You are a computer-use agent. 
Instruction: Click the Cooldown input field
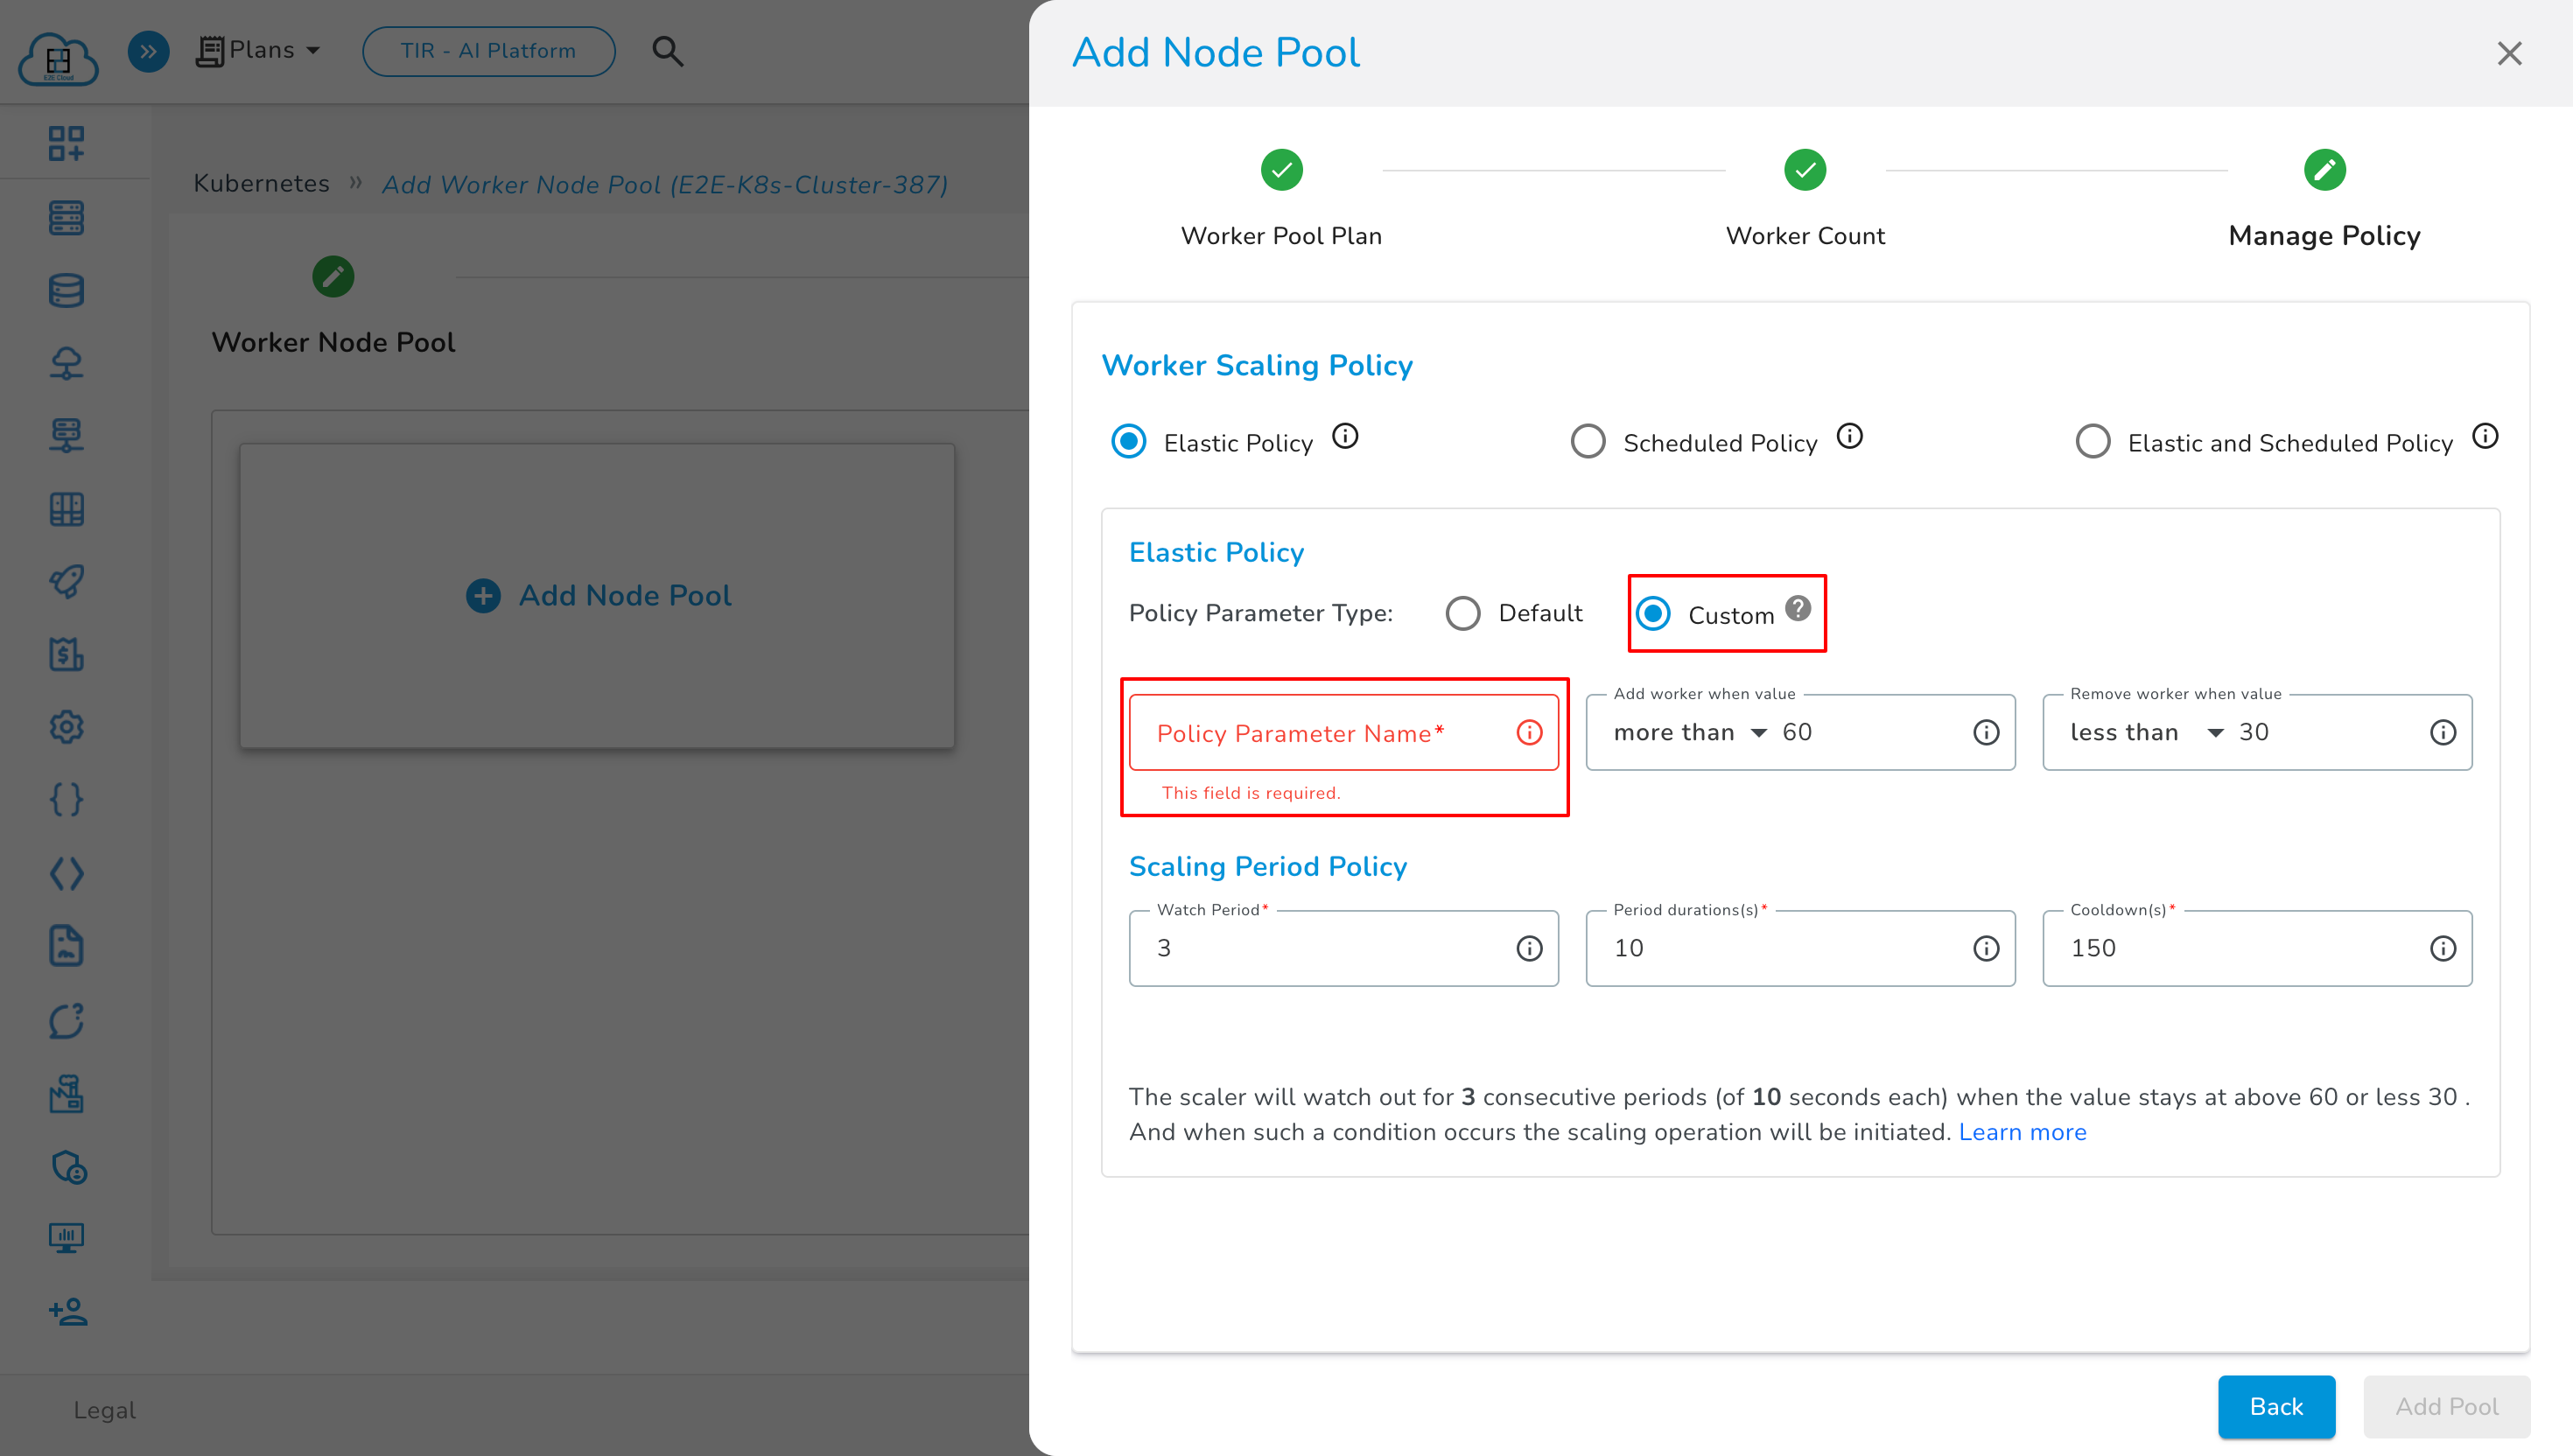2257,949
